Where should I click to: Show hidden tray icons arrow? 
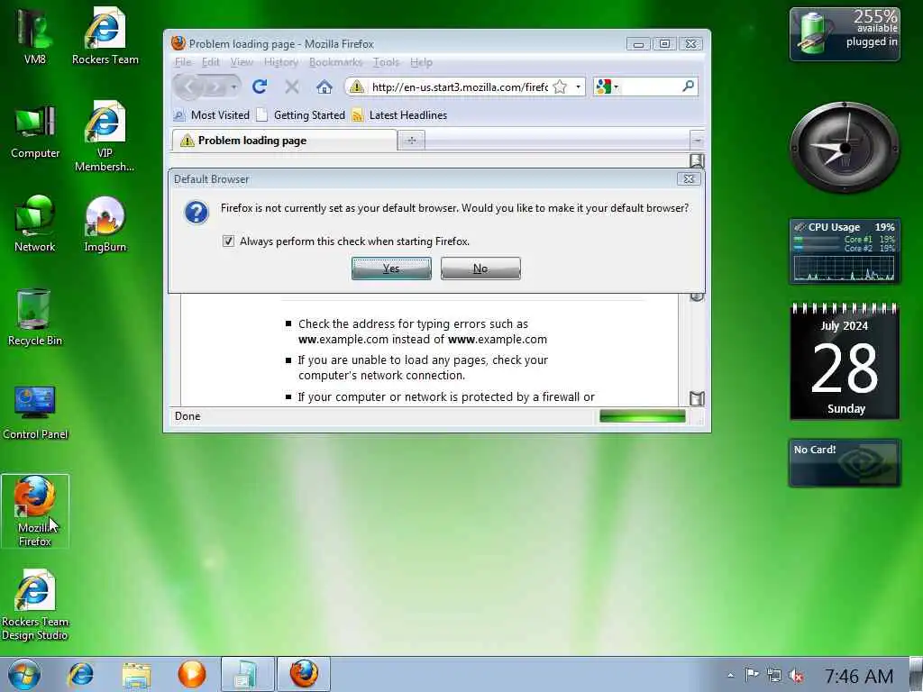[730, 676]
